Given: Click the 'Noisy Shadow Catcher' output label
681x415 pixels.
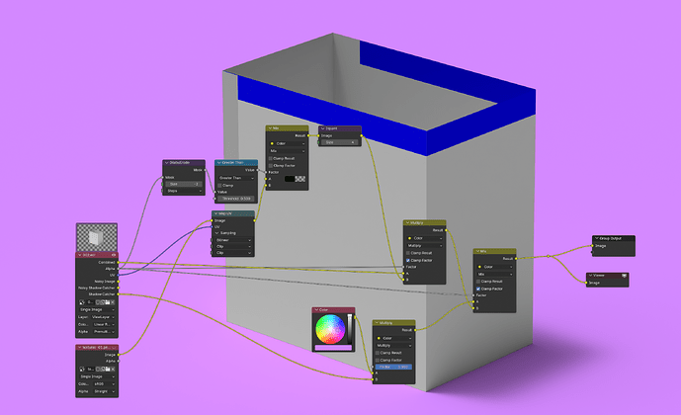Looking at the screenshot, I should click(97, 288).
